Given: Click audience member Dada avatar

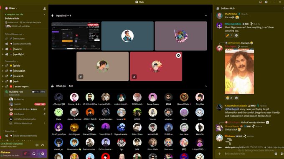Looking at the screenshot, I should click(59, 112).
